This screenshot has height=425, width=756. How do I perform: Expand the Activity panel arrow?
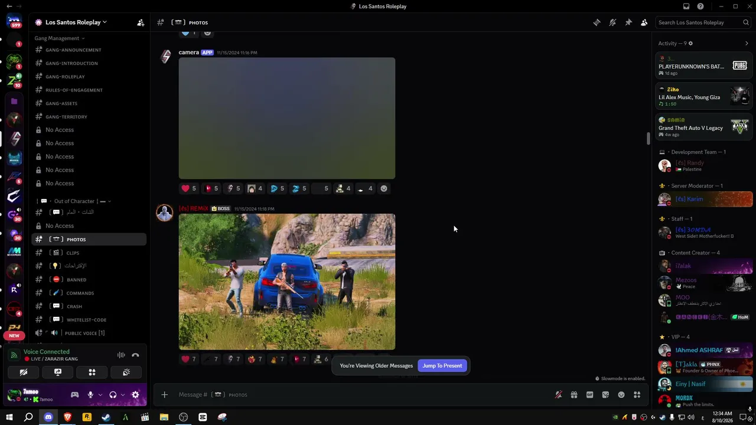[747, 43]
